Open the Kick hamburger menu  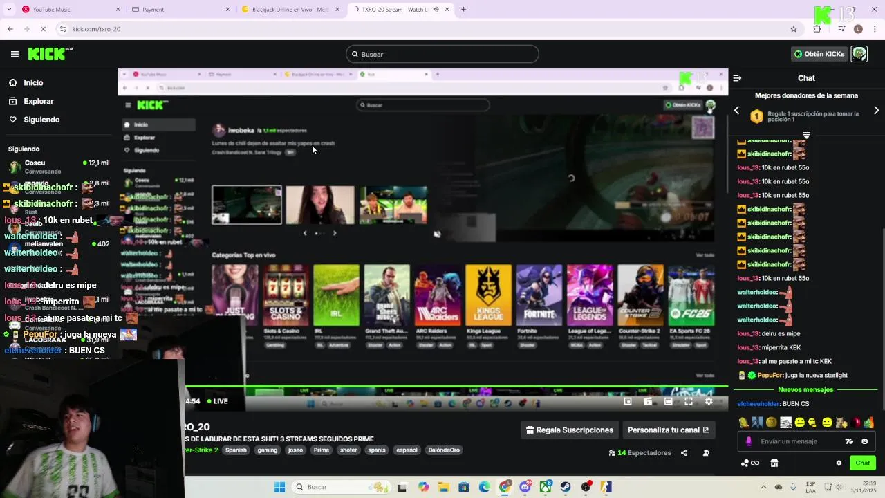click(x=15, y=54)
